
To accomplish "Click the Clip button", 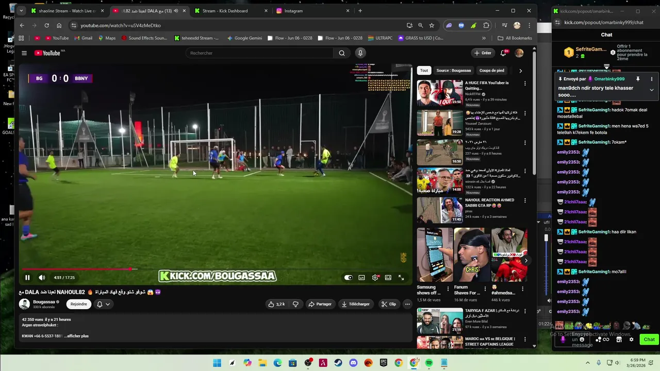I will coord(389,304).
